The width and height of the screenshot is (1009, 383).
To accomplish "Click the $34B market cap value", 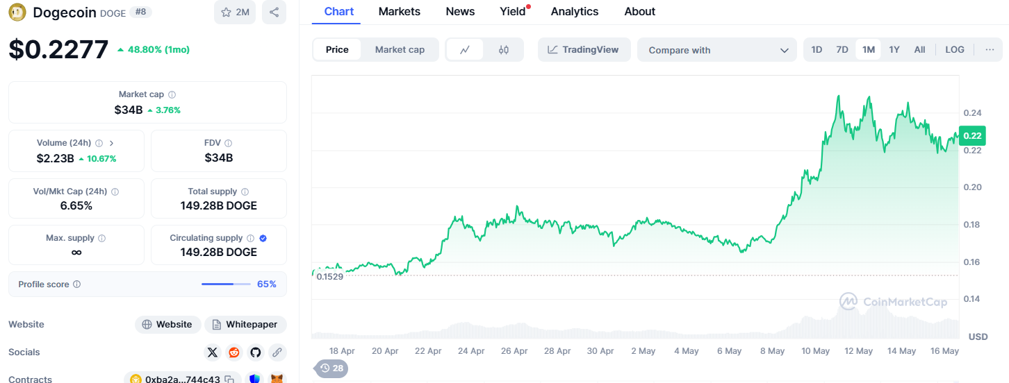I will pos(129,110).
